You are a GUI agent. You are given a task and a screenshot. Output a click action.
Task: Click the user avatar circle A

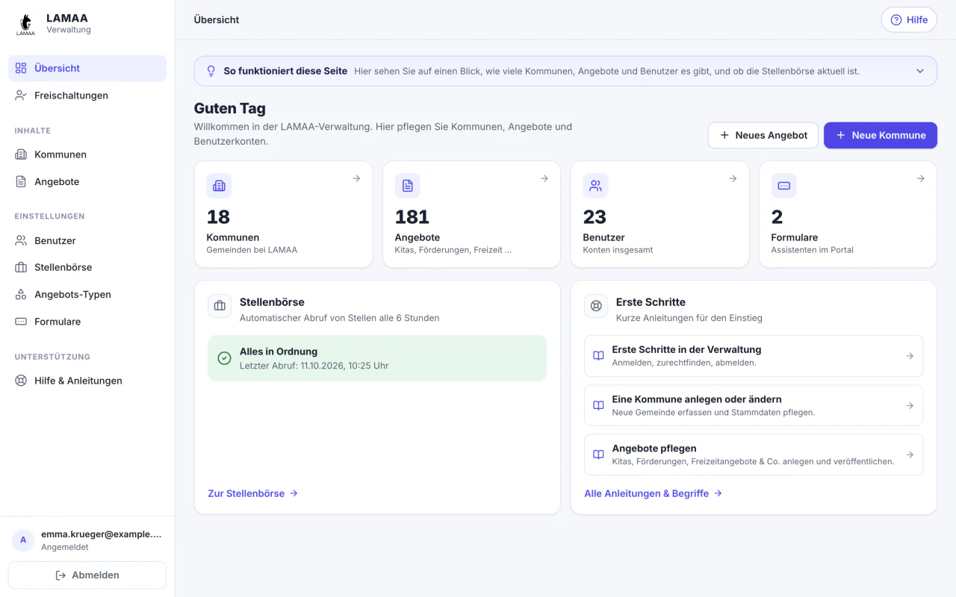(x=23, y=540)
